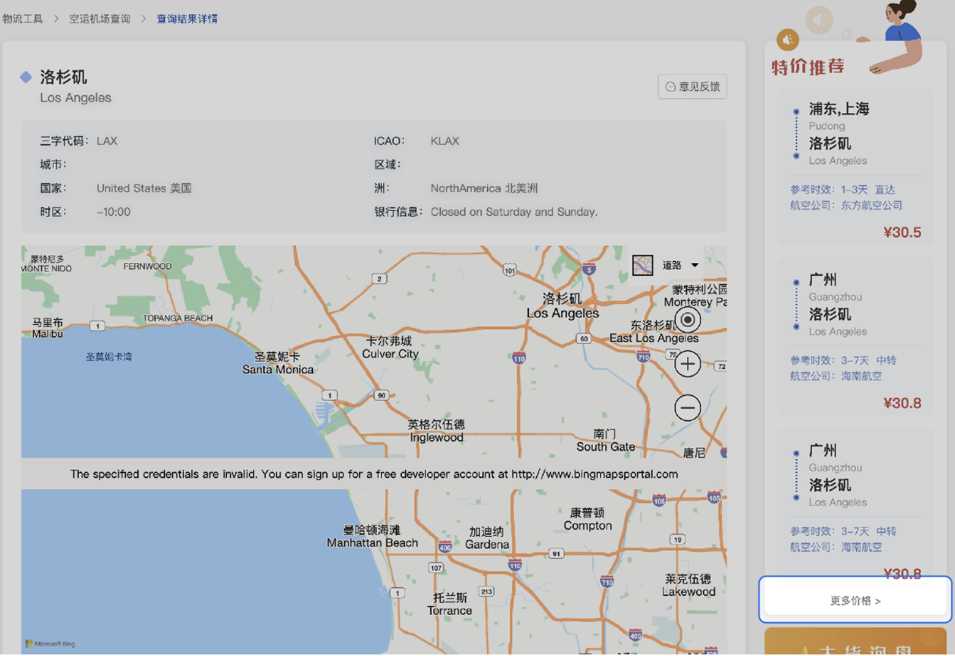Viewport: 955px width, 656px height.
Task: Click the locate me map icon
Action: pos(688,320)
